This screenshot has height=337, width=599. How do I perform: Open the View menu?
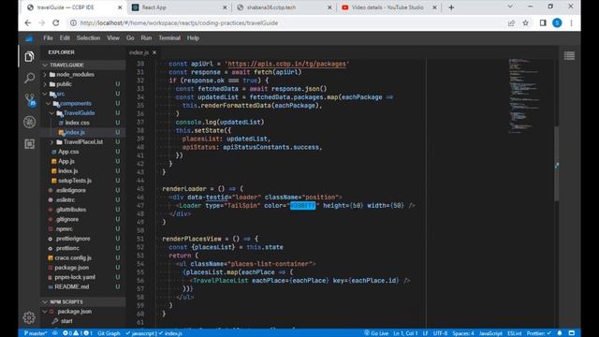pos(113,38)
